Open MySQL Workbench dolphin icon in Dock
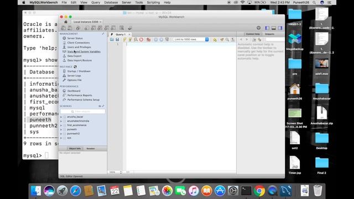Screen dimensions: 354x199 pos(285,191)
